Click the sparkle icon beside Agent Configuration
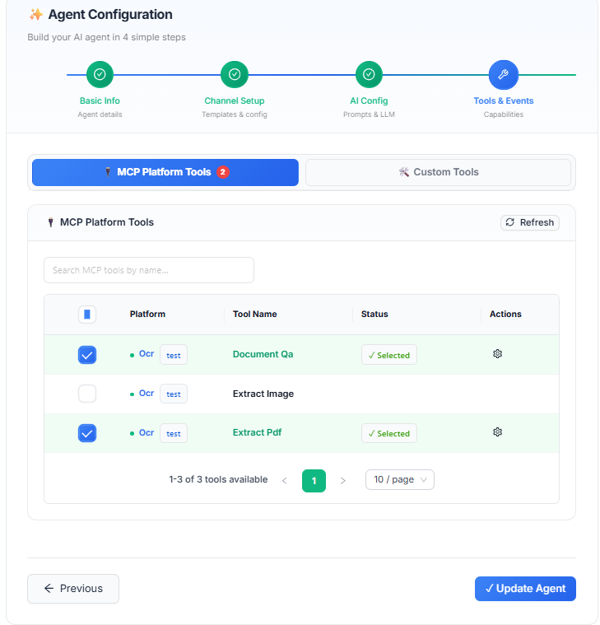This screenshot has width=600, height=625. (x=36, y=15)
